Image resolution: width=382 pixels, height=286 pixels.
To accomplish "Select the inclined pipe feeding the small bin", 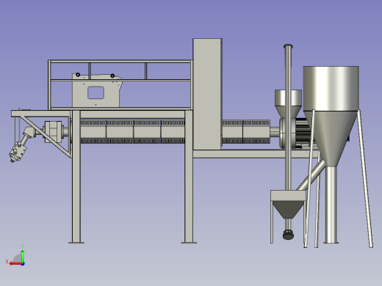I will point(311,175).
